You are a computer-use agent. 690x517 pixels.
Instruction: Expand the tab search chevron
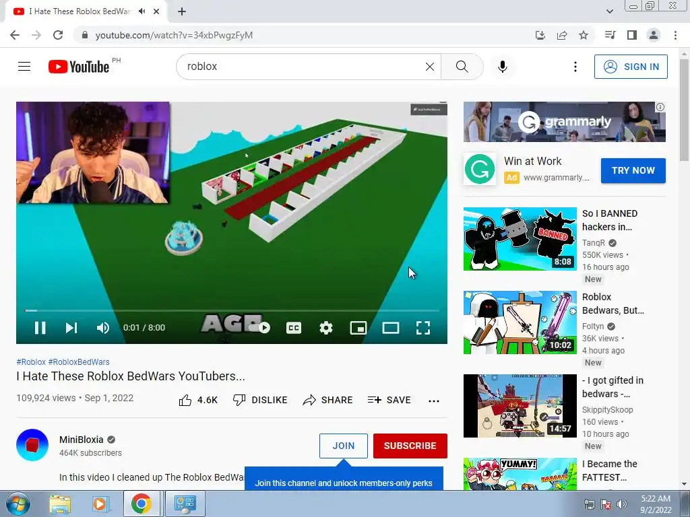[x=609, y=11]
